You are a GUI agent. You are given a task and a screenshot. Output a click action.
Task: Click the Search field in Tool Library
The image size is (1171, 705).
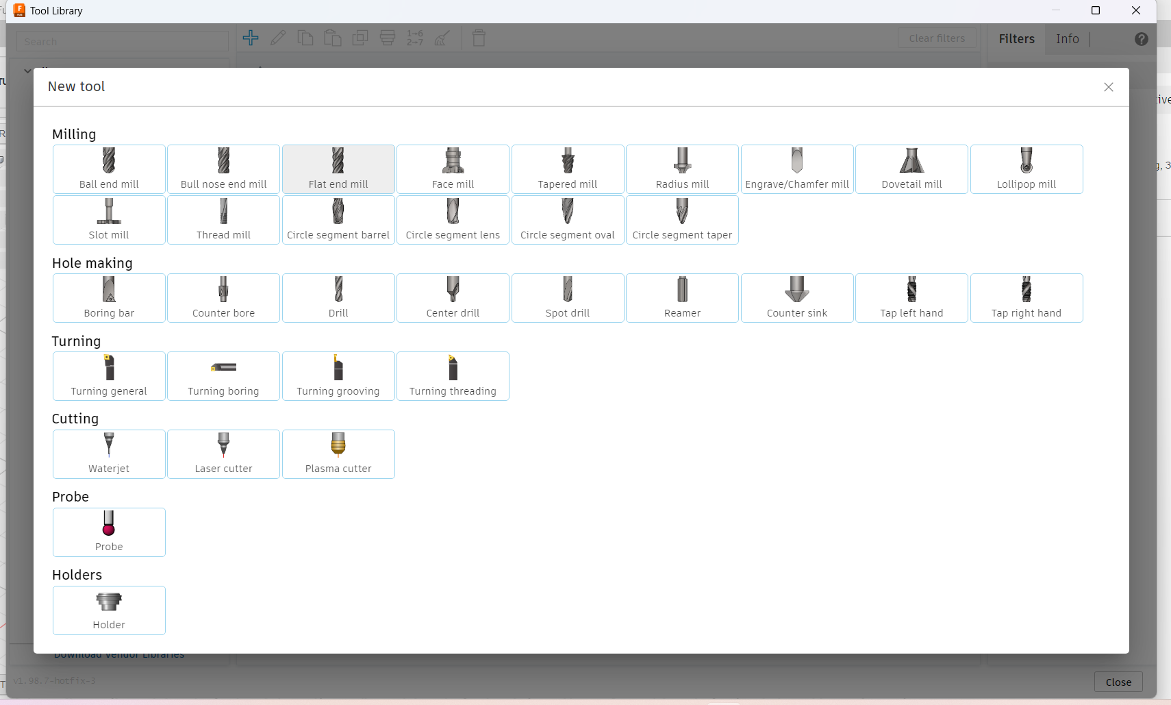point(123,41)
